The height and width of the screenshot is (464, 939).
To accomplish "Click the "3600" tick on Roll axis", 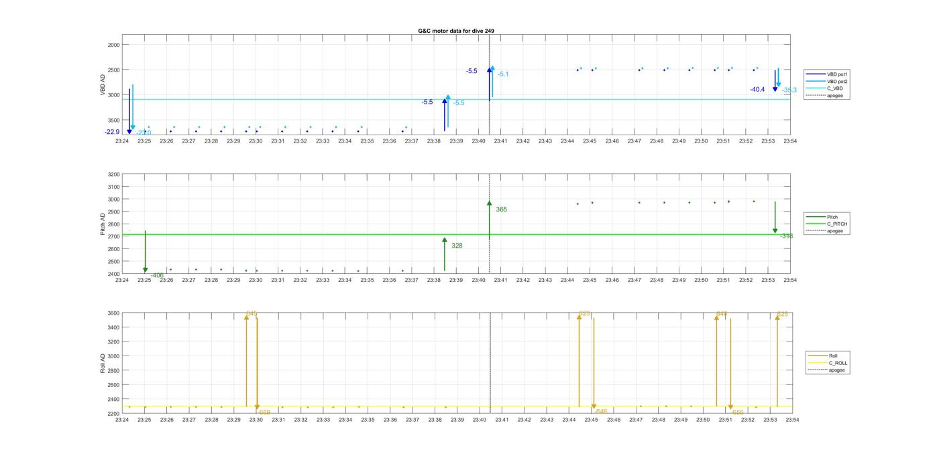I will click(x=114, y=313).
